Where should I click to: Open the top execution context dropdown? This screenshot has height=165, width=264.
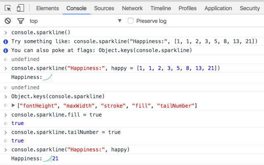75,21
